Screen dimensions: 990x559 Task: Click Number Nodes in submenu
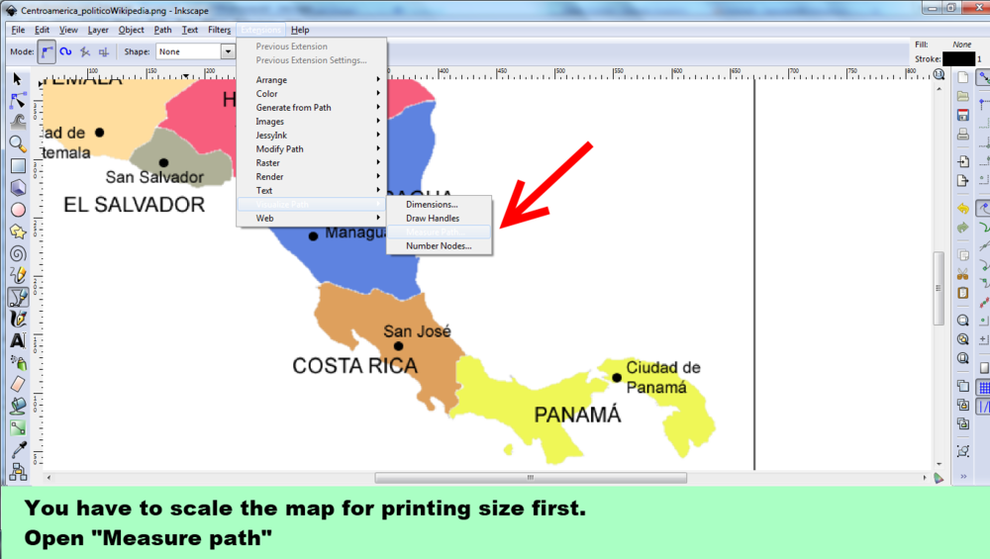click(x=438, y=245)
